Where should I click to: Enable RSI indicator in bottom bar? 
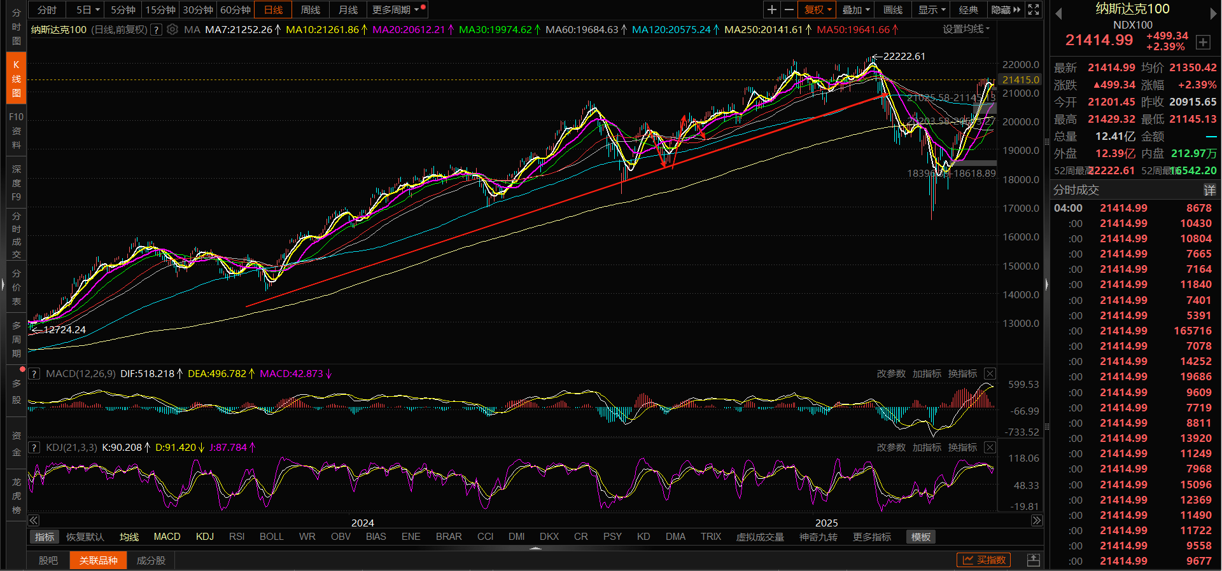pyautogui.click(x=237, y=537)
